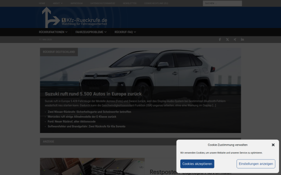Open Ford: Neuer Rückruf article
The image size is (281, 175).
72,121
